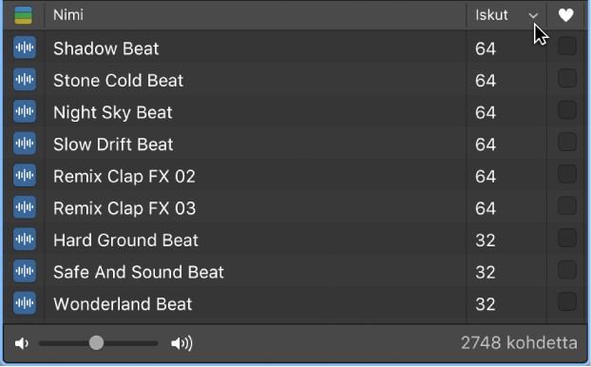Screen dimensions: 591x367
Task: Click the loop type color icon in header
Action: coord(24,15)
